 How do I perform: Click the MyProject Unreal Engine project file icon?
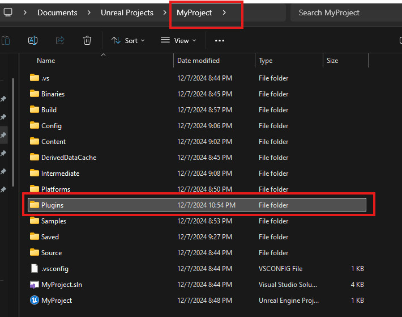[35, 300]
